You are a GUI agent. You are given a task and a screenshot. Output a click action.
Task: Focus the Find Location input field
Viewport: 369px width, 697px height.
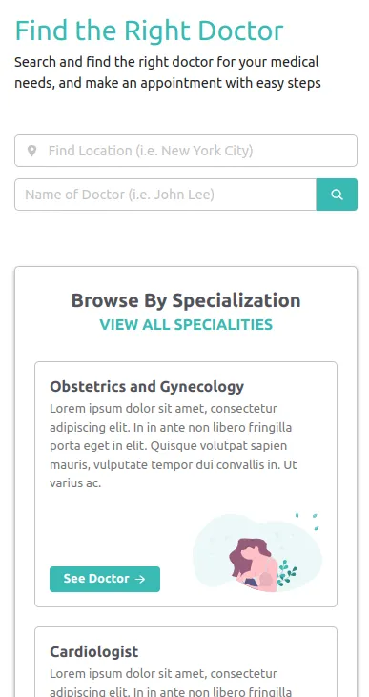tap(186, 151)
